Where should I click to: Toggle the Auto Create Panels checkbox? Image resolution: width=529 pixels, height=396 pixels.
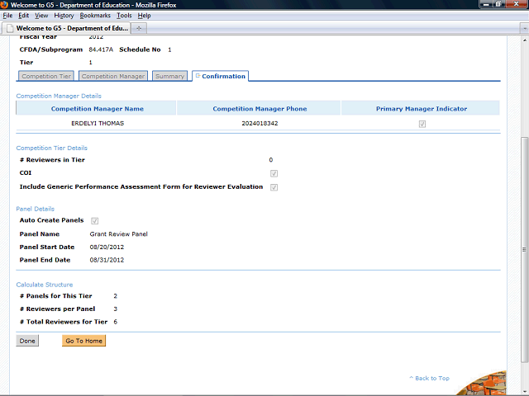94,221
